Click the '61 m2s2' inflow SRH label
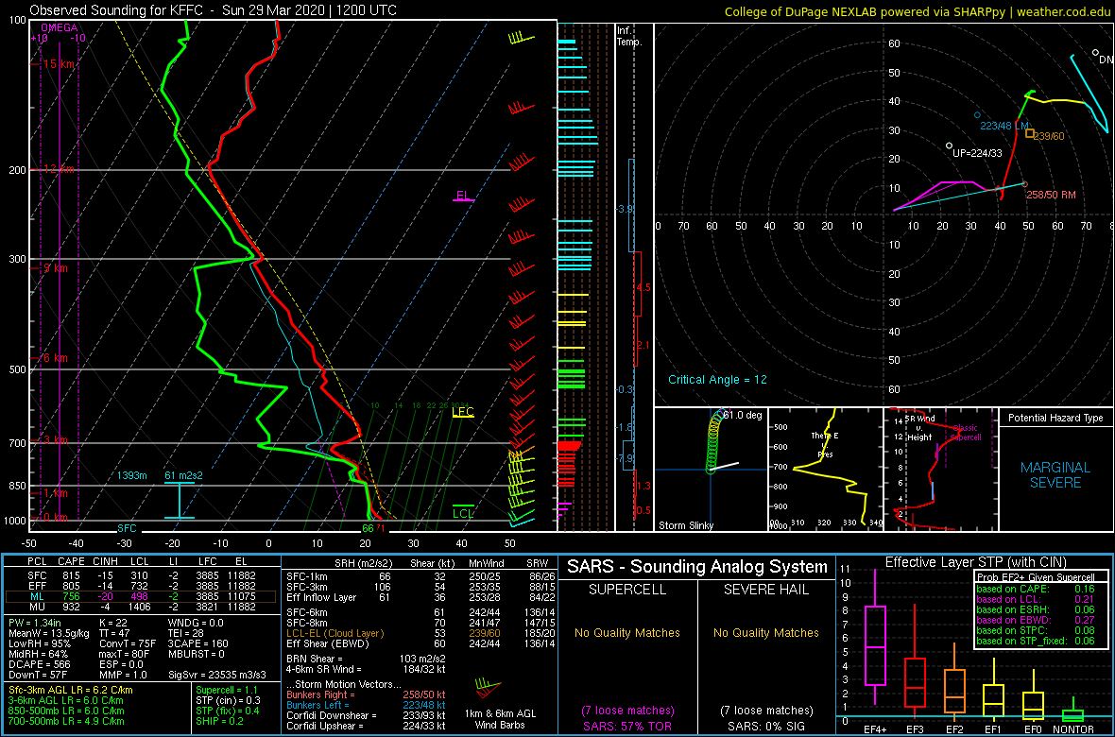The height and width of the screenshot is (737, 1115). (182, 475)
